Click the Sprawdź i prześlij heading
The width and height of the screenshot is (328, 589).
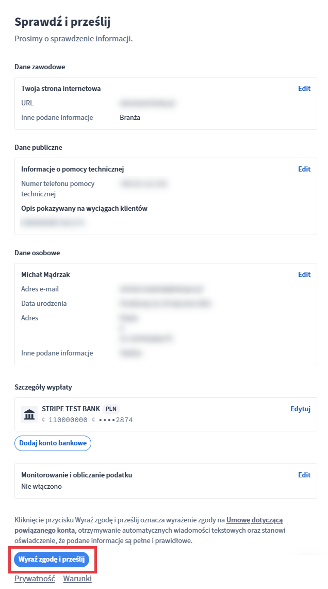(62, 22)
